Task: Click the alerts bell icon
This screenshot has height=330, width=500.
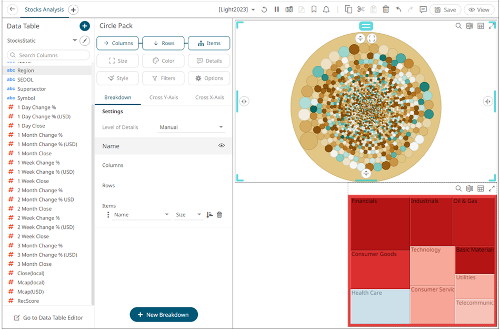Action: click(326, 9)
